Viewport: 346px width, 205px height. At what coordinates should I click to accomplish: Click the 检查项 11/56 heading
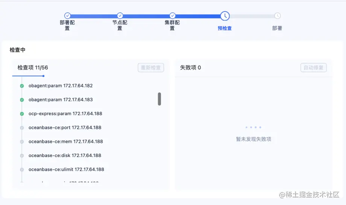pyautogui.click(x=33, y=68)
